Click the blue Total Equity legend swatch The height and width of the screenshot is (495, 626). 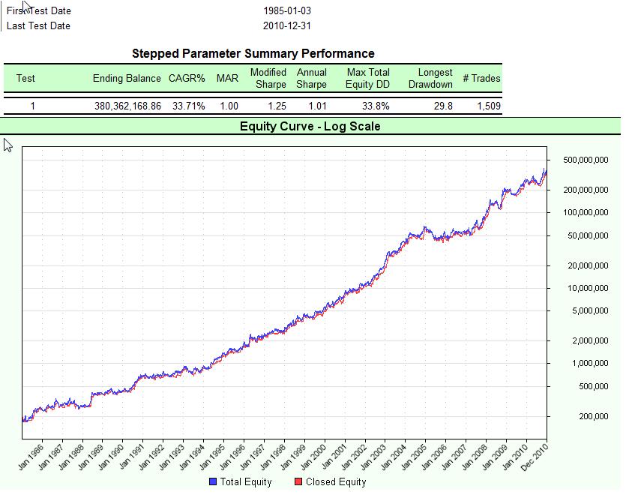click(214, 482)
